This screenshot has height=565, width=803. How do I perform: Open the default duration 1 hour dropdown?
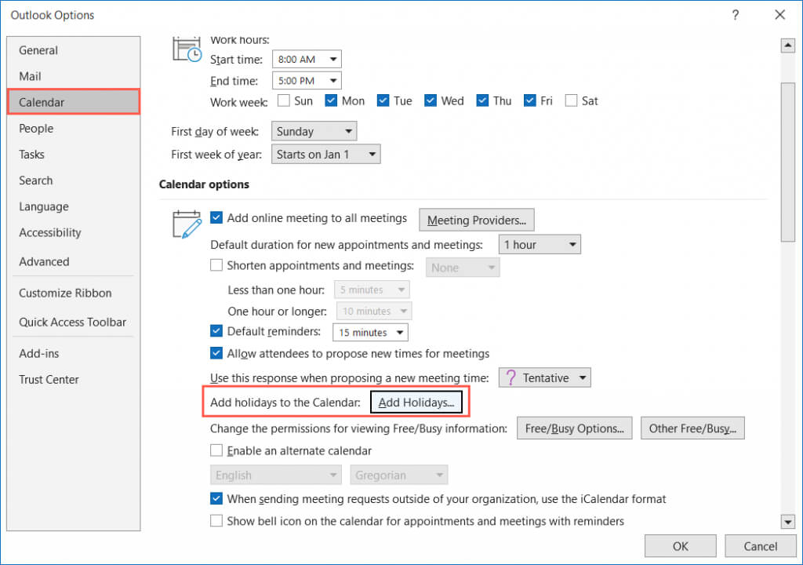[540, 245]
